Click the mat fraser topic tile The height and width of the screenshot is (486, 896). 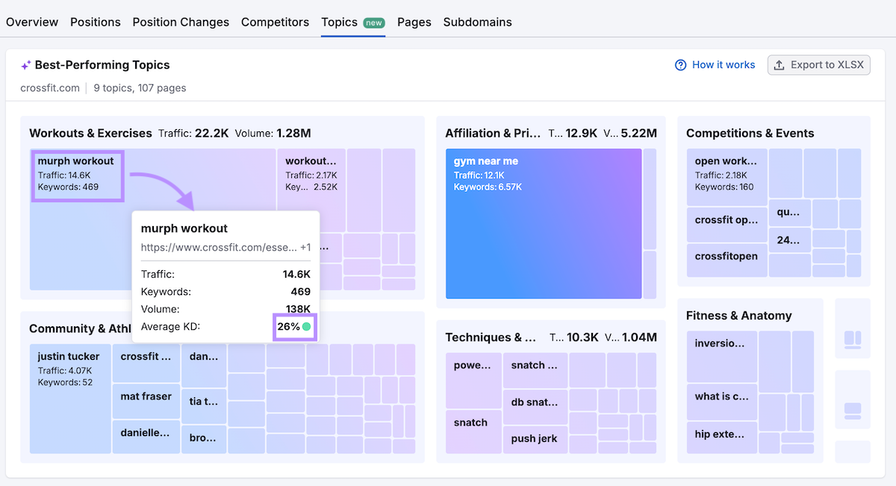(x=146, y=397)
